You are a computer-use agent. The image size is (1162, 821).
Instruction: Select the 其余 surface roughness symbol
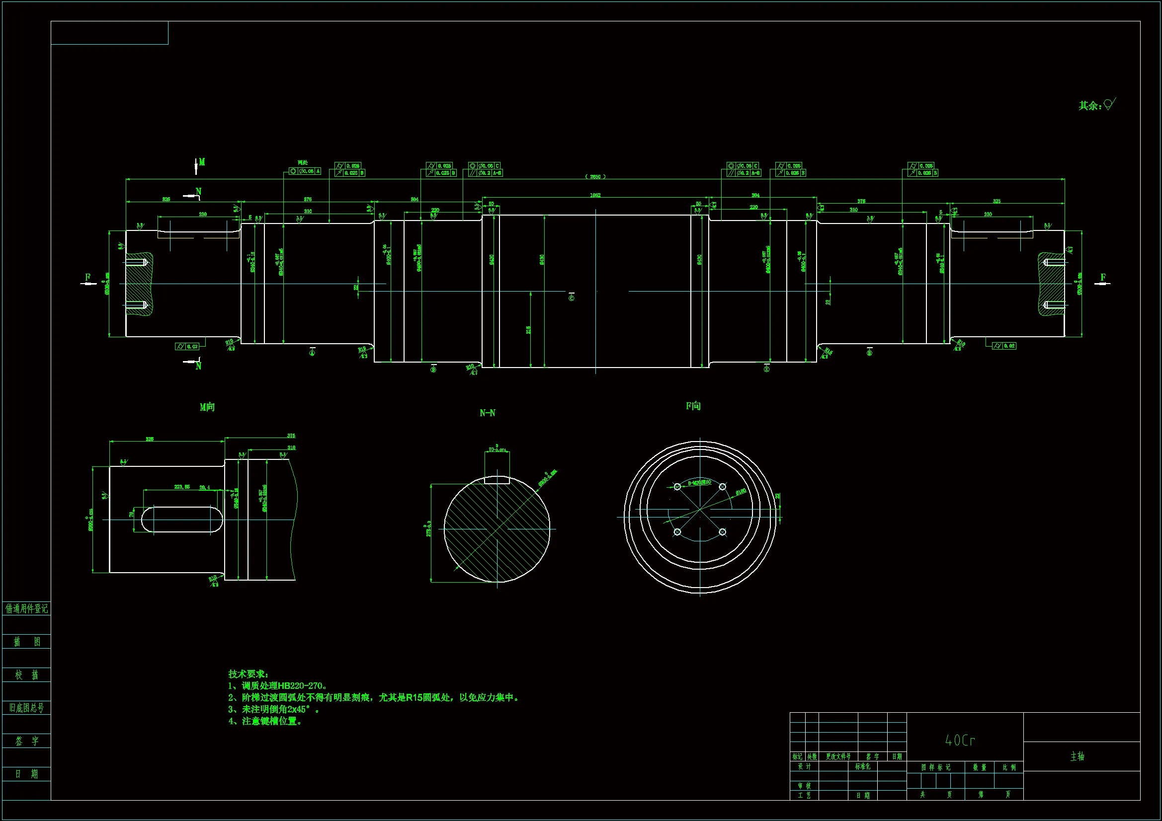pyautogui.click(x=1109, y=104)
